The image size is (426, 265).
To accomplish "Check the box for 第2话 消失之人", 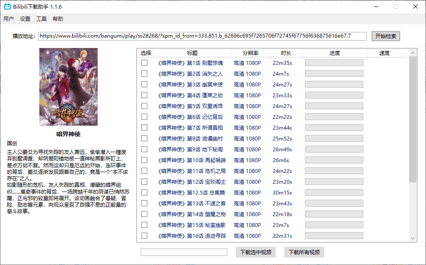I will tap(144, 73).
